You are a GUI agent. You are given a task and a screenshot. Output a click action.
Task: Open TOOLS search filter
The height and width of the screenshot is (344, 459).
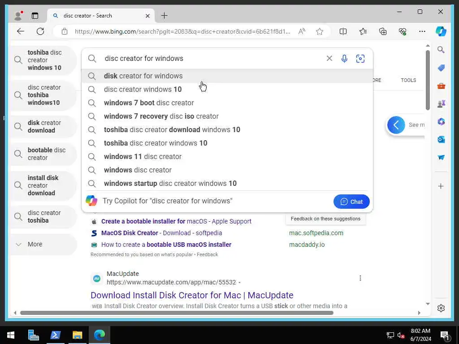coord(408,80)
